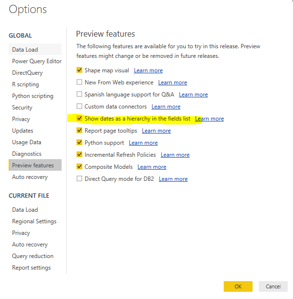Select Diagnostics options
The width and height of the screenshot is (293, 299).
[x=35, y=154]
